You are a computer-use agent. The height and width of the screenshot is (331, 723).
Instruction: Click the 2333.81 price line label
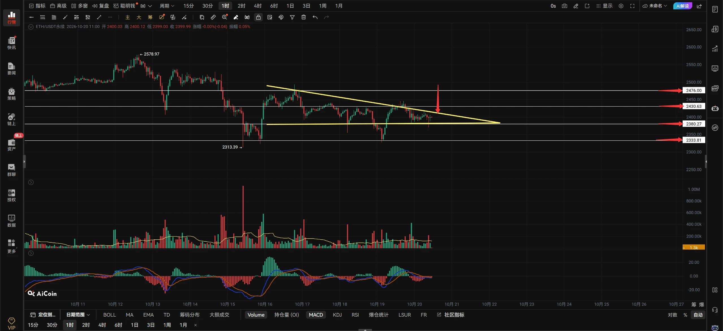point(694,140)
